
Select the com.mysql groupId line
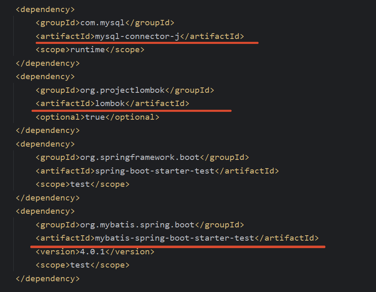[105, 23]
